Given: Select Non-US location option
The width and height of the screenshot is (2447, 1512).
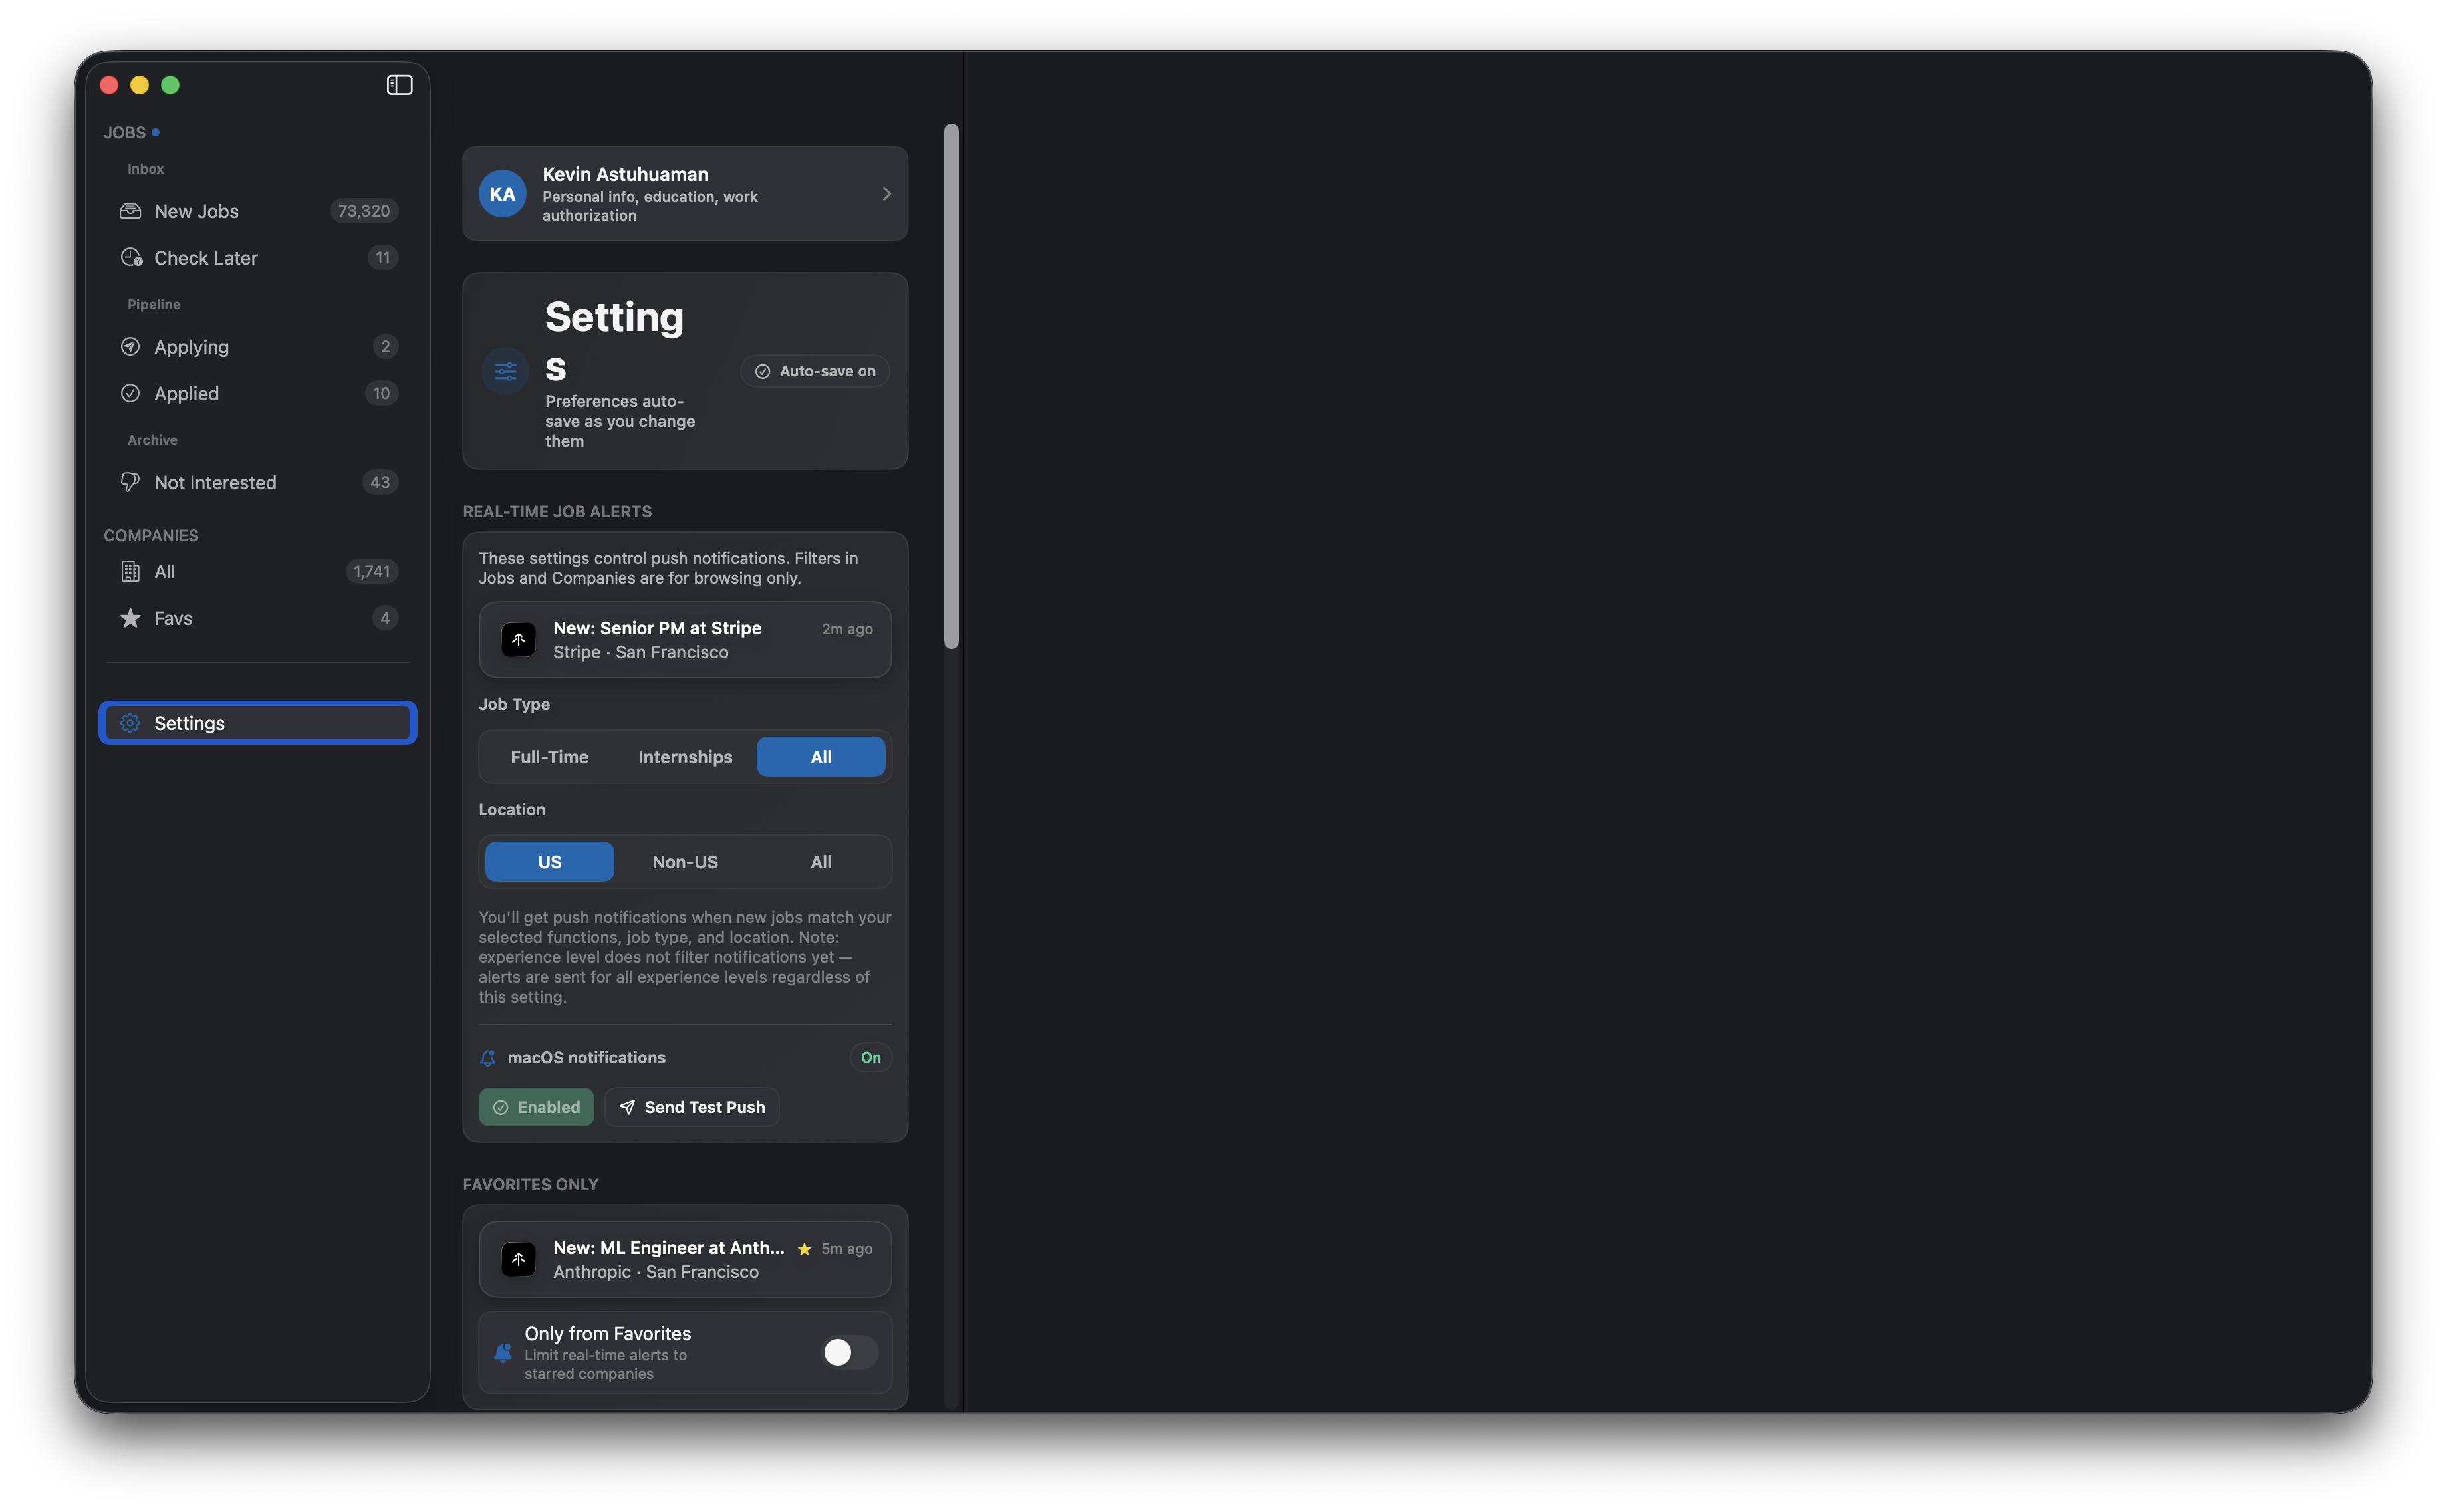Looking at the screenshot, I should point(685,862).
